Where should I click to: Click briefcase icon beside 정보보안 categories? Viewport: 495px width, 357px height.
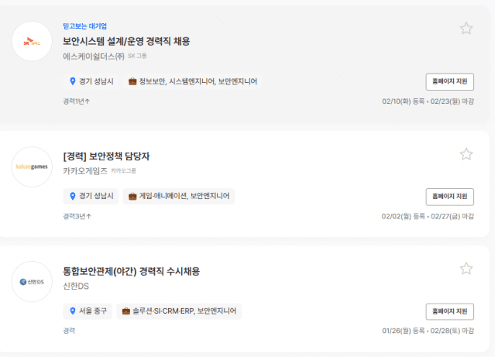(x=132, y=81)
